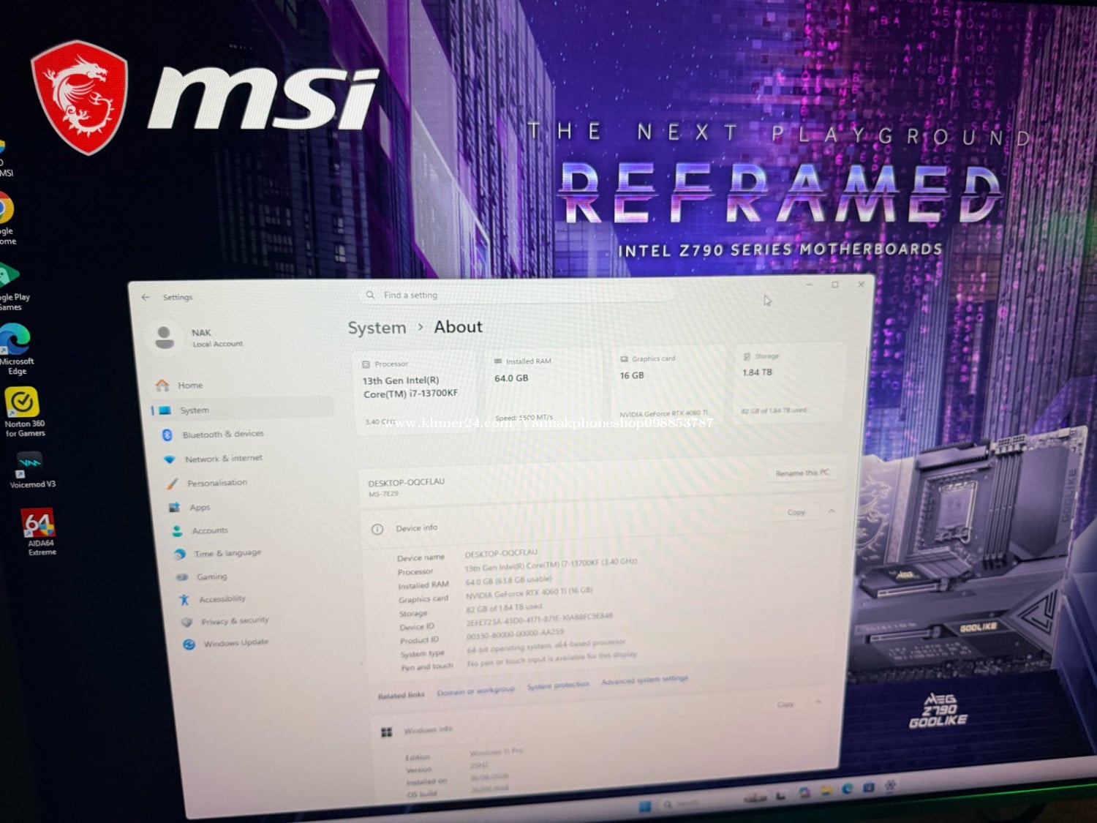Open the Google Chrome desktop shortcut
The height and width of the screenshot is (823, 1097).
[6, 218]
